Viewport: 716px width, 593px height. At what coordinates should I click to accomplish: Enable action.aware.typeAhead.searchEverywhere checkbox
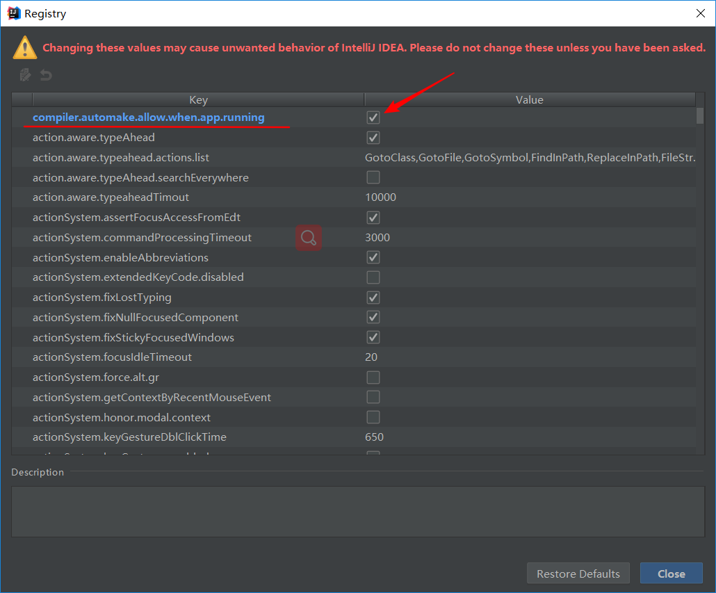[x=373, y=177]
